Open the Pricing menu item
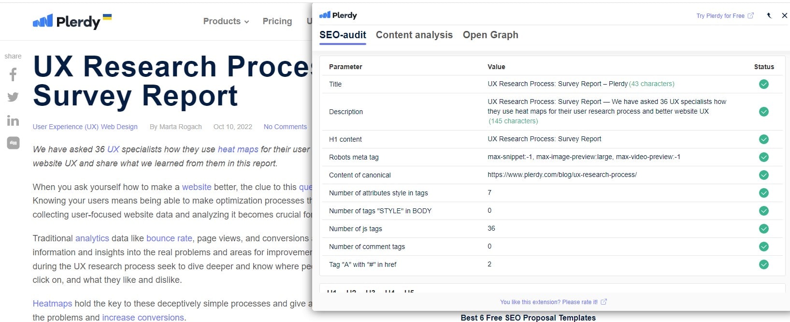This screenshot has width=790, height=322. (277, 21)
